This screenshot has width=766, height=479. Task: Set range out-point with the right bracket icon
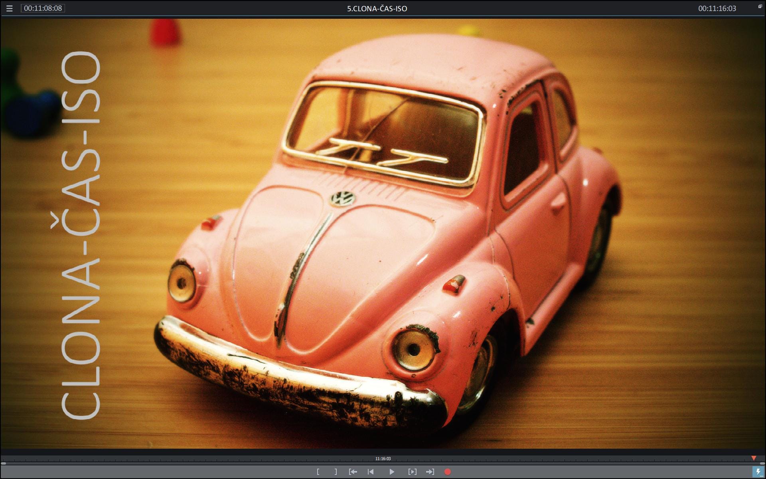(x=336, y=472)
